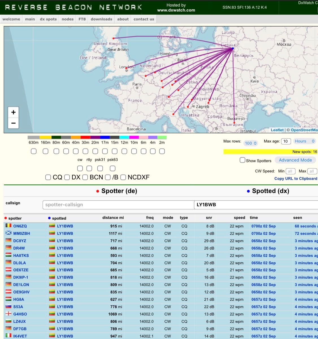Click the Belgium flag icon beside ON6ZQ
This screenshot has width=318, height=339.
[8, 226]
